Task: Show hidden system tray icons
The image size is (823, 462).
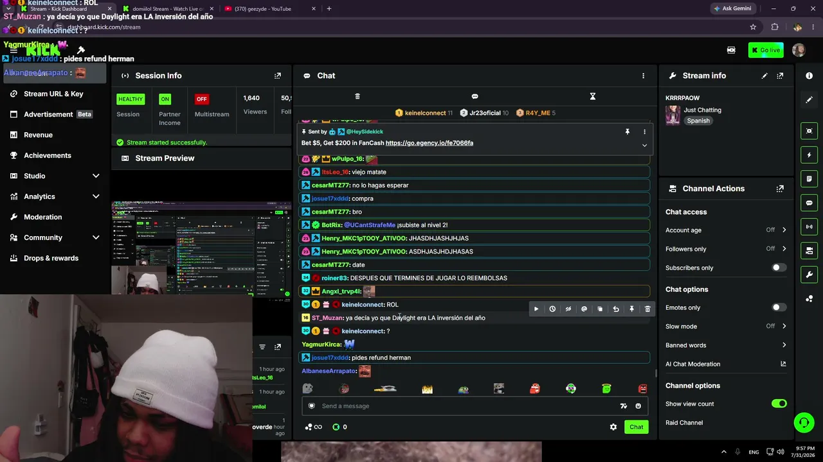Action: [x=723, y=452]
